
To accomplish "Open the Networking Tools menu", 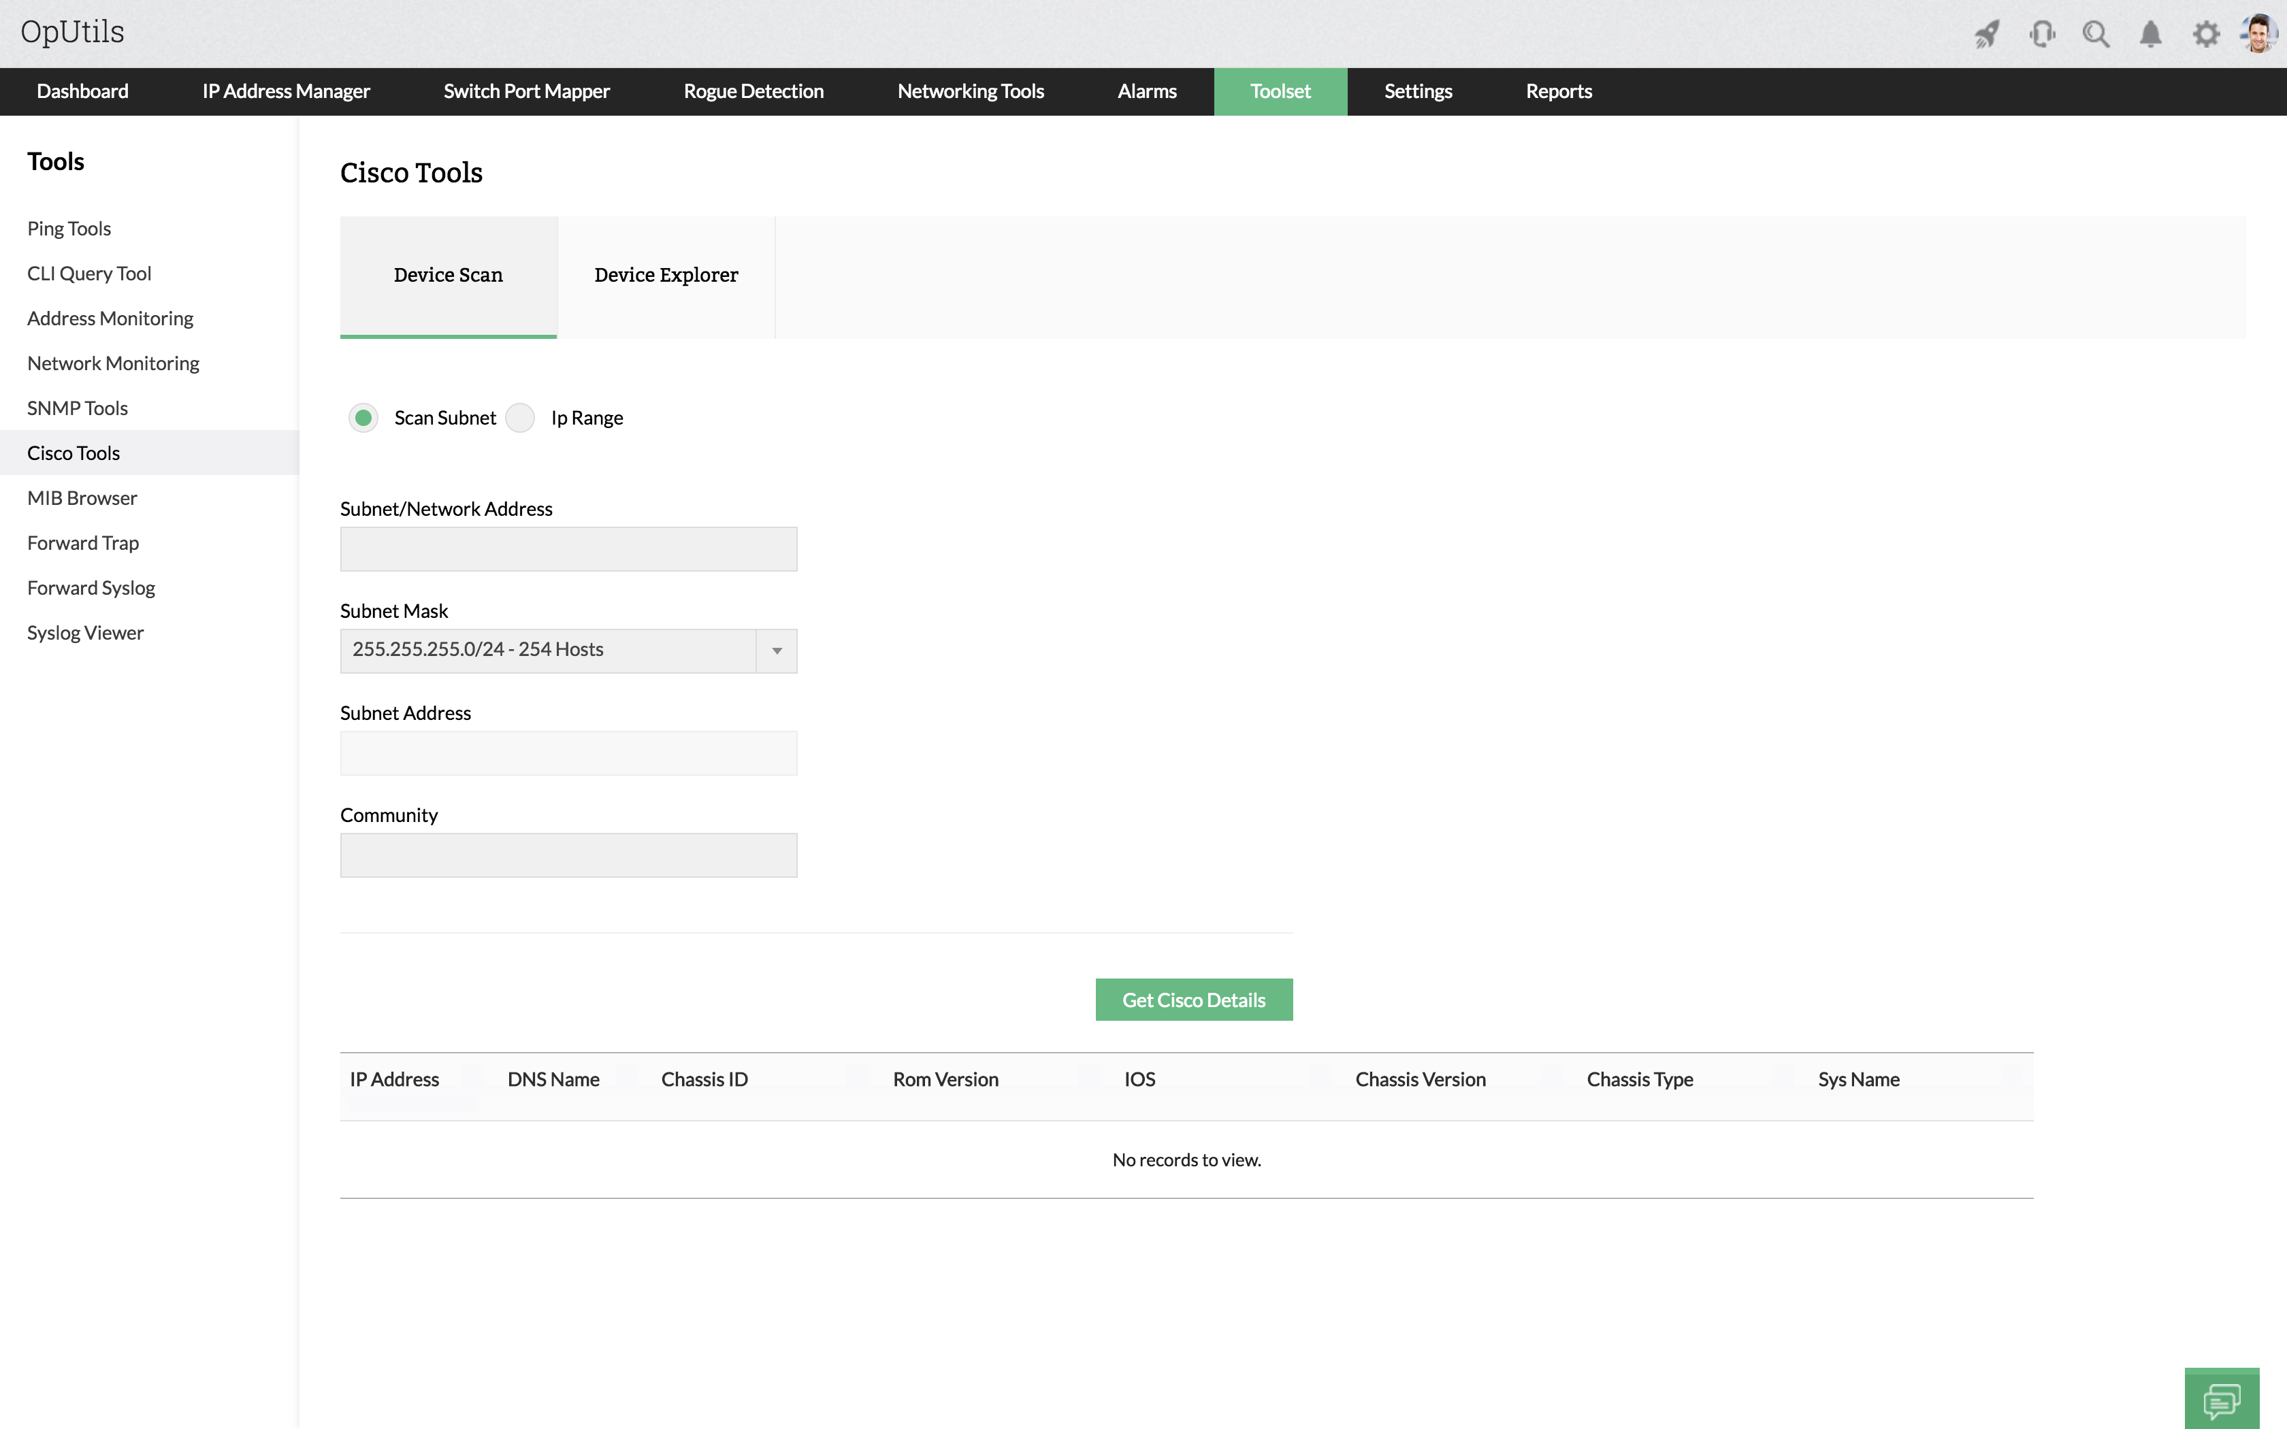I will tap(971, 92).
